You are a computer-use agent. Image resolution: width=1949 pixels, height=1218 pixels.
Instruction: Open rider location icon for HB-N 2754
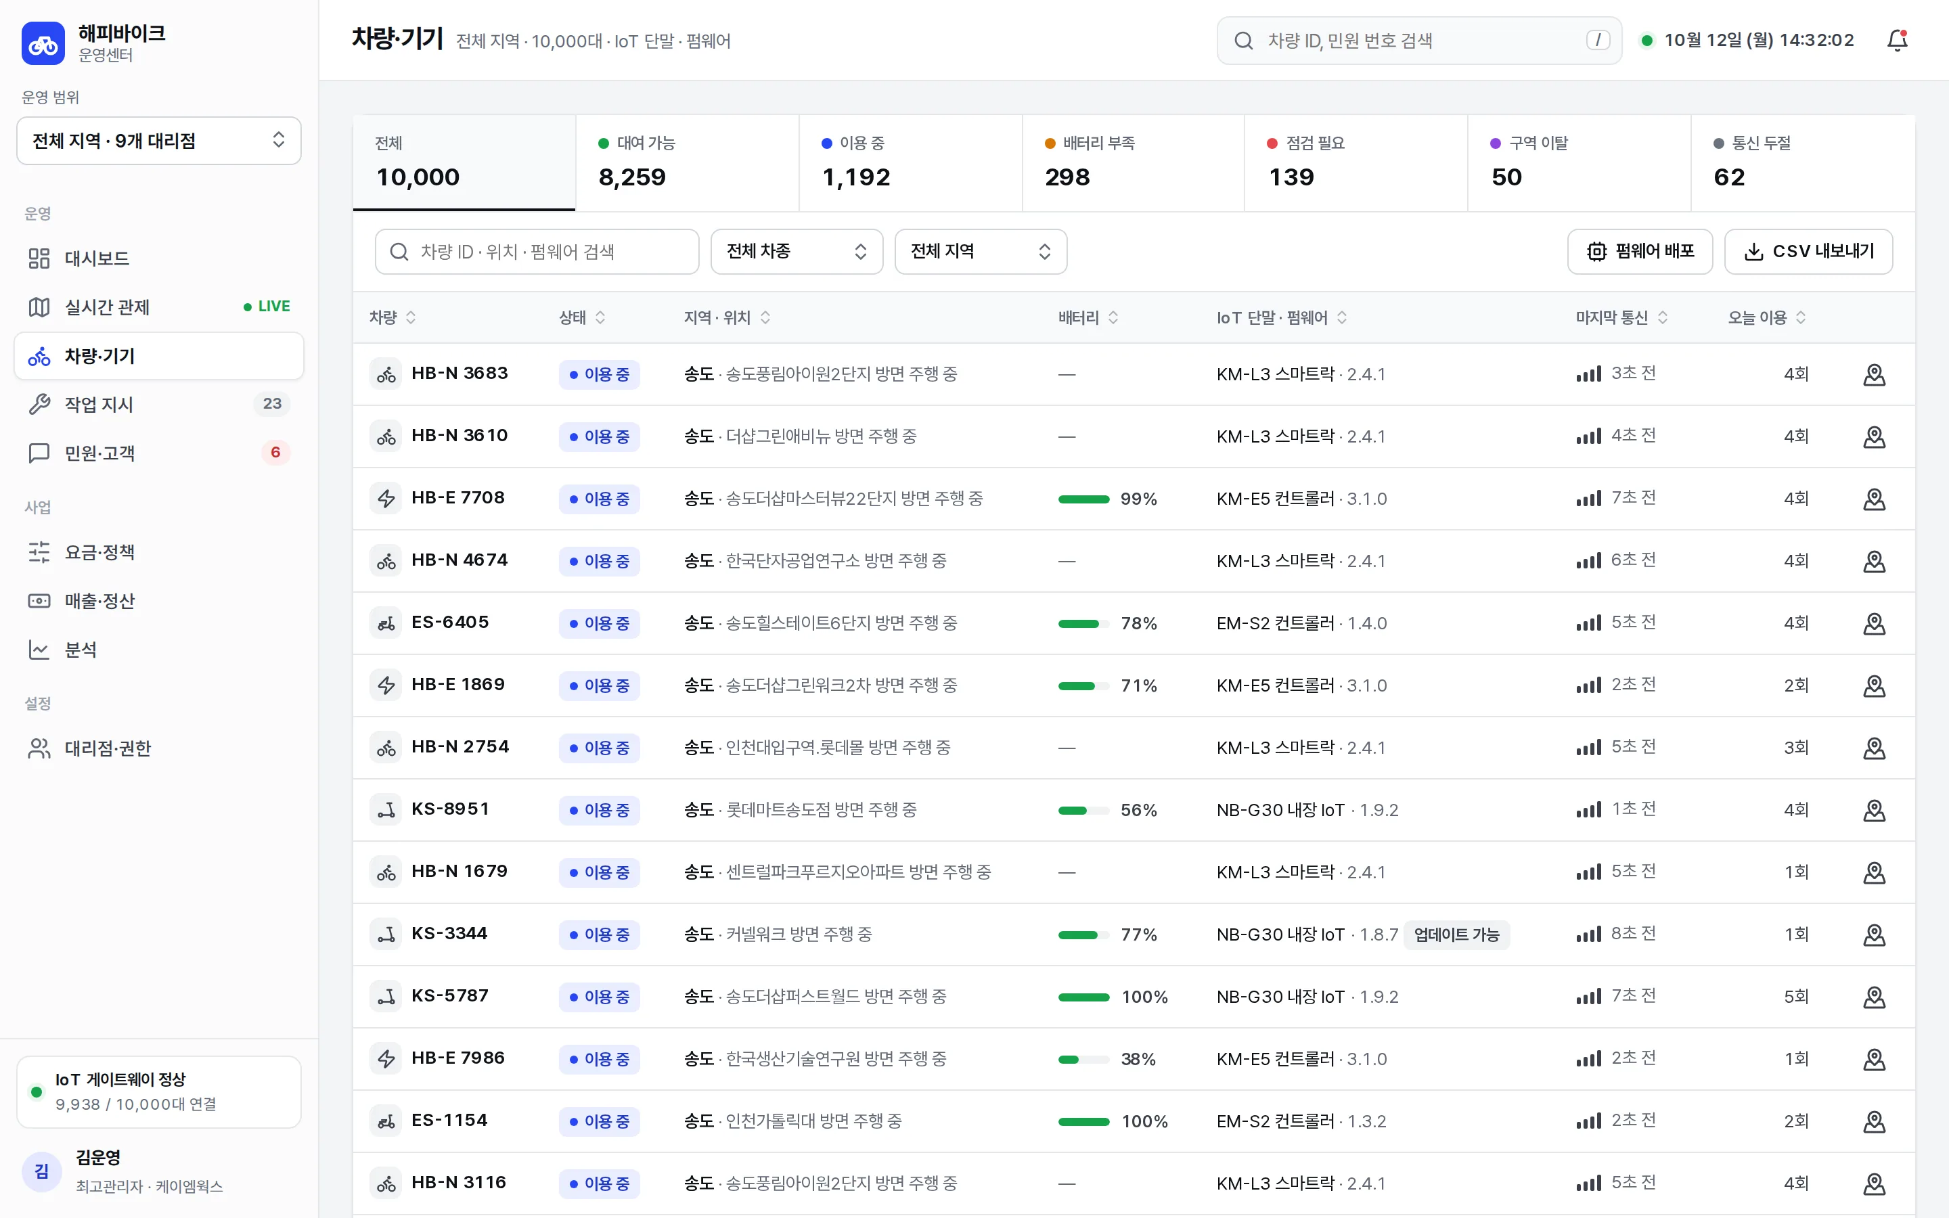click(1874, 748)
